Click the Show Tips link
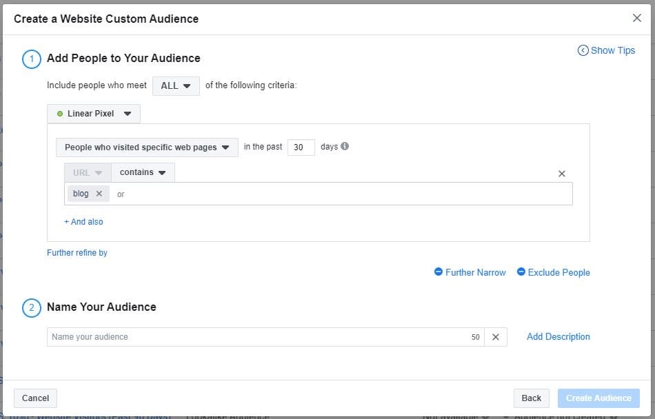This screenshot has width=655, height=419. click(606, 50)
